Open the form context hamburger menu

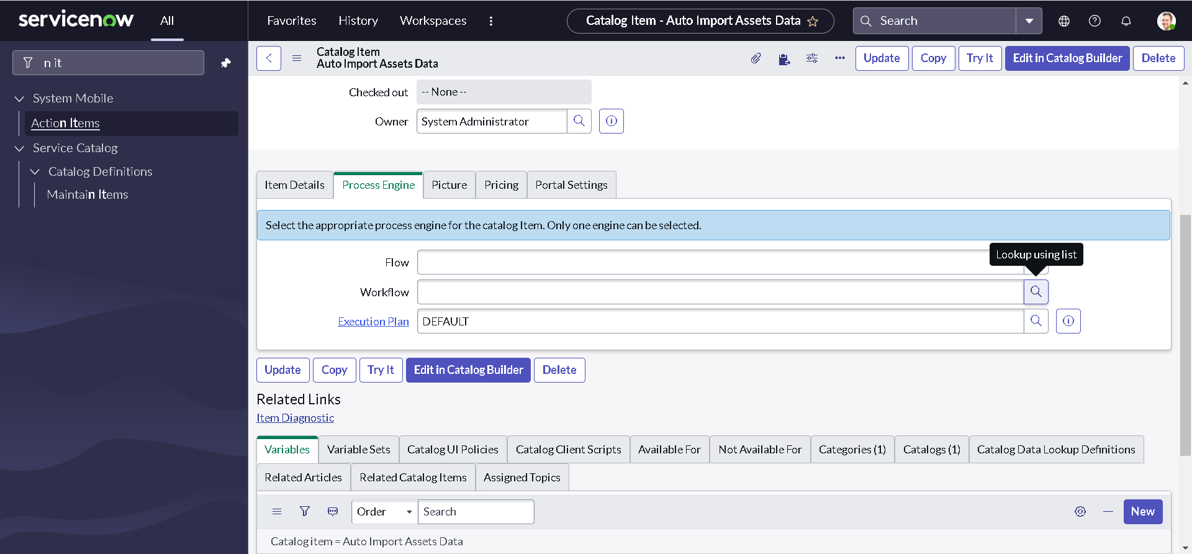pos(297,58)
